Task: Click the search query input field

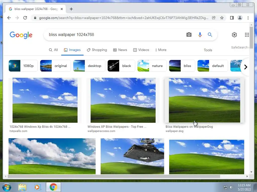Action: (115, 34)
